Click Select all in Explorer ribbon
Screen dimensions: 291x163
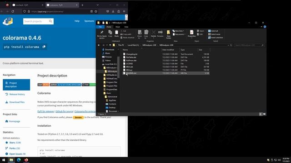click(x=213, y=31)
